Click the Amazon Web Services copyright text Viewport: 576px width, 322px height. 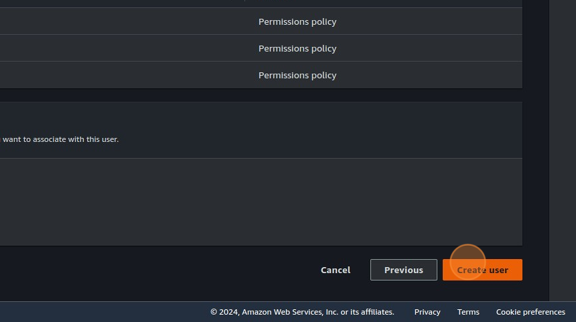click(302, 312)
